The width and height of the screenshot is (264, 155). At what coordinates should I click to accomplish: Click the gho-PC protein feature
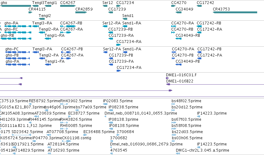point(18,52)
